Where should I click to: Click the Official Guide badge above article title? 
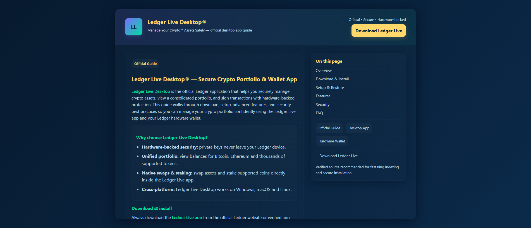point(145,64)
